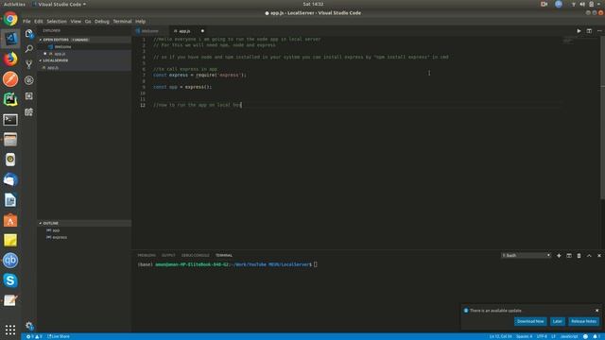Launch Google Chrome from the dock

pyautogui.click(x=10, y=19)
